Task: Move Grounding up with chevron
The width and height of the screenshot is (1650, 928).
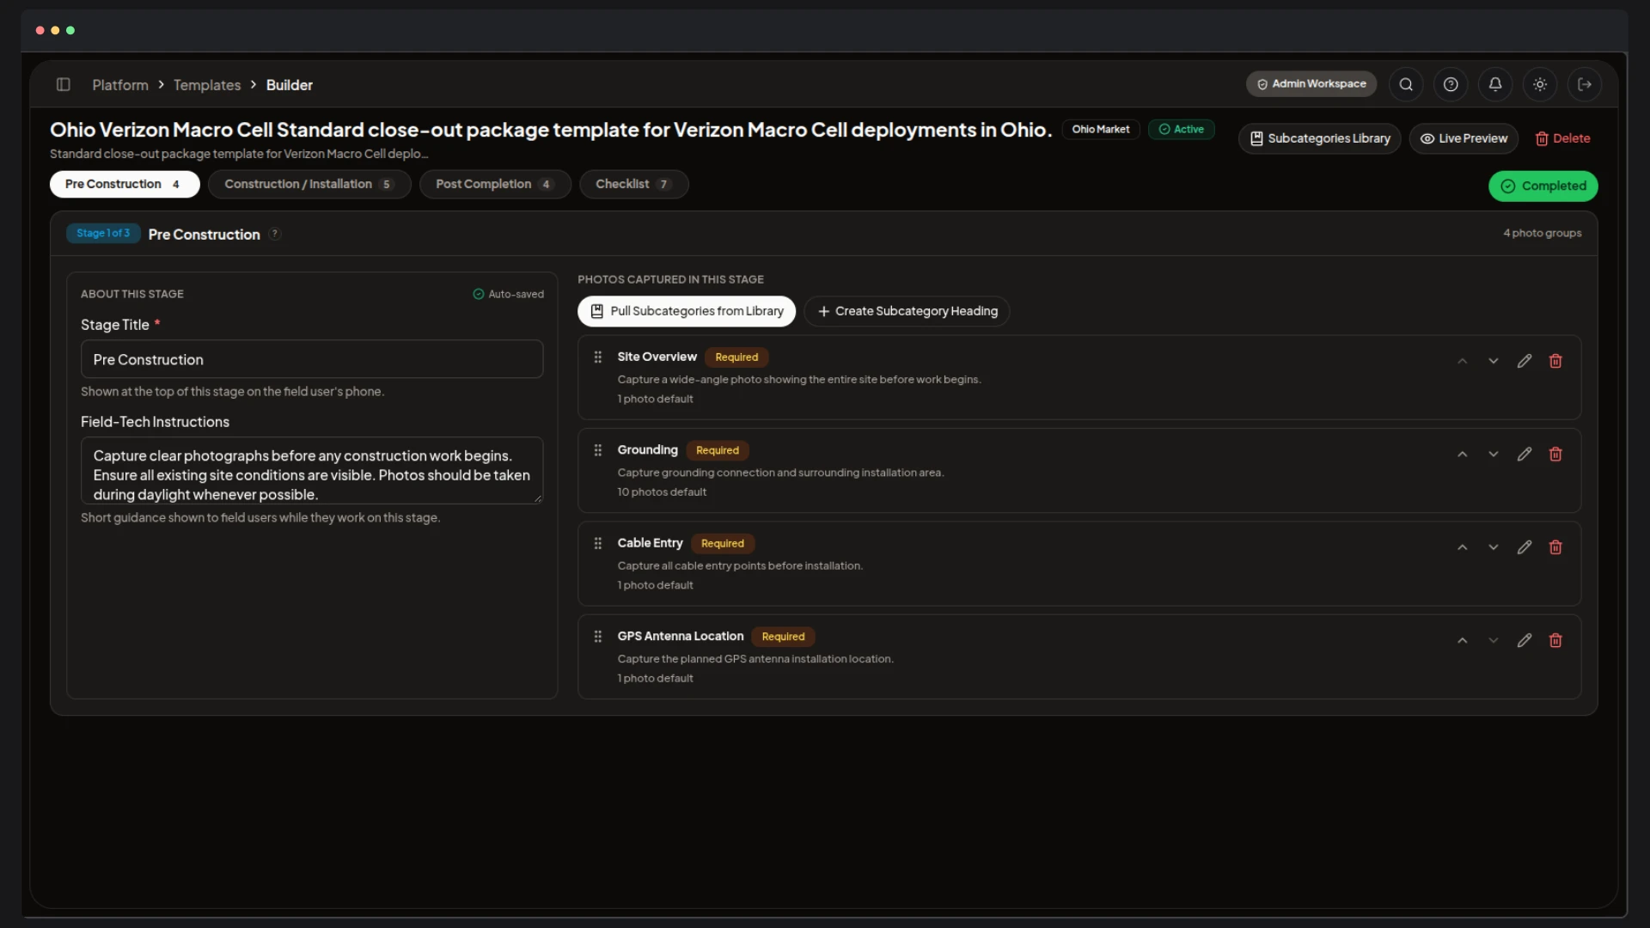Action: 1463,454
